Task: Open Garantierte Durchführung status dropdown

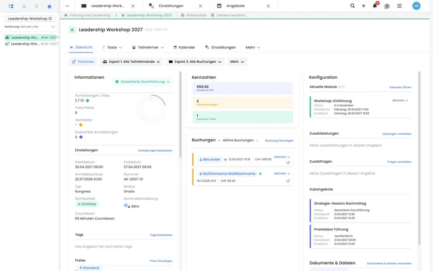Action: tap(142, 82)
